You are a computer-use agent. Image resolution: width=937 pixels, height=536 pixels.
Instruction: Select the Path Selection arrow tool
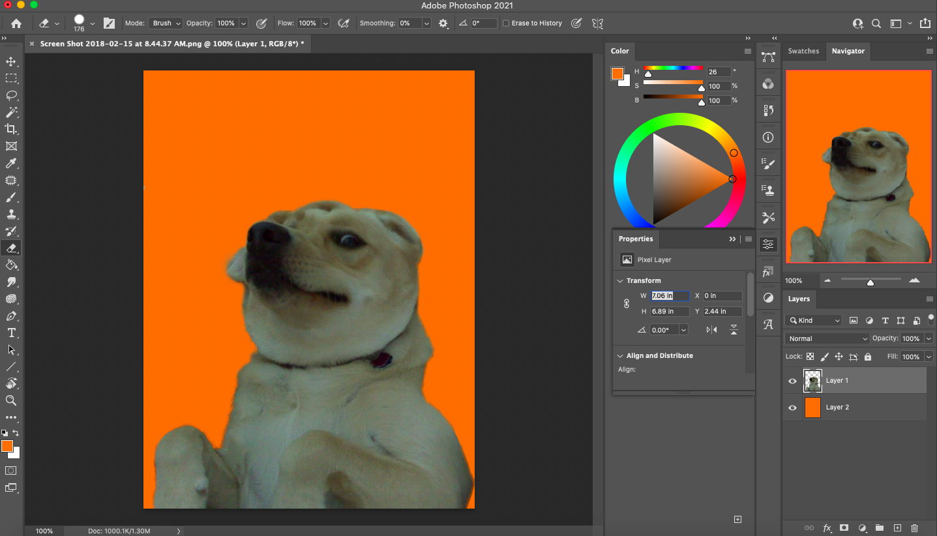coord(11,350)
